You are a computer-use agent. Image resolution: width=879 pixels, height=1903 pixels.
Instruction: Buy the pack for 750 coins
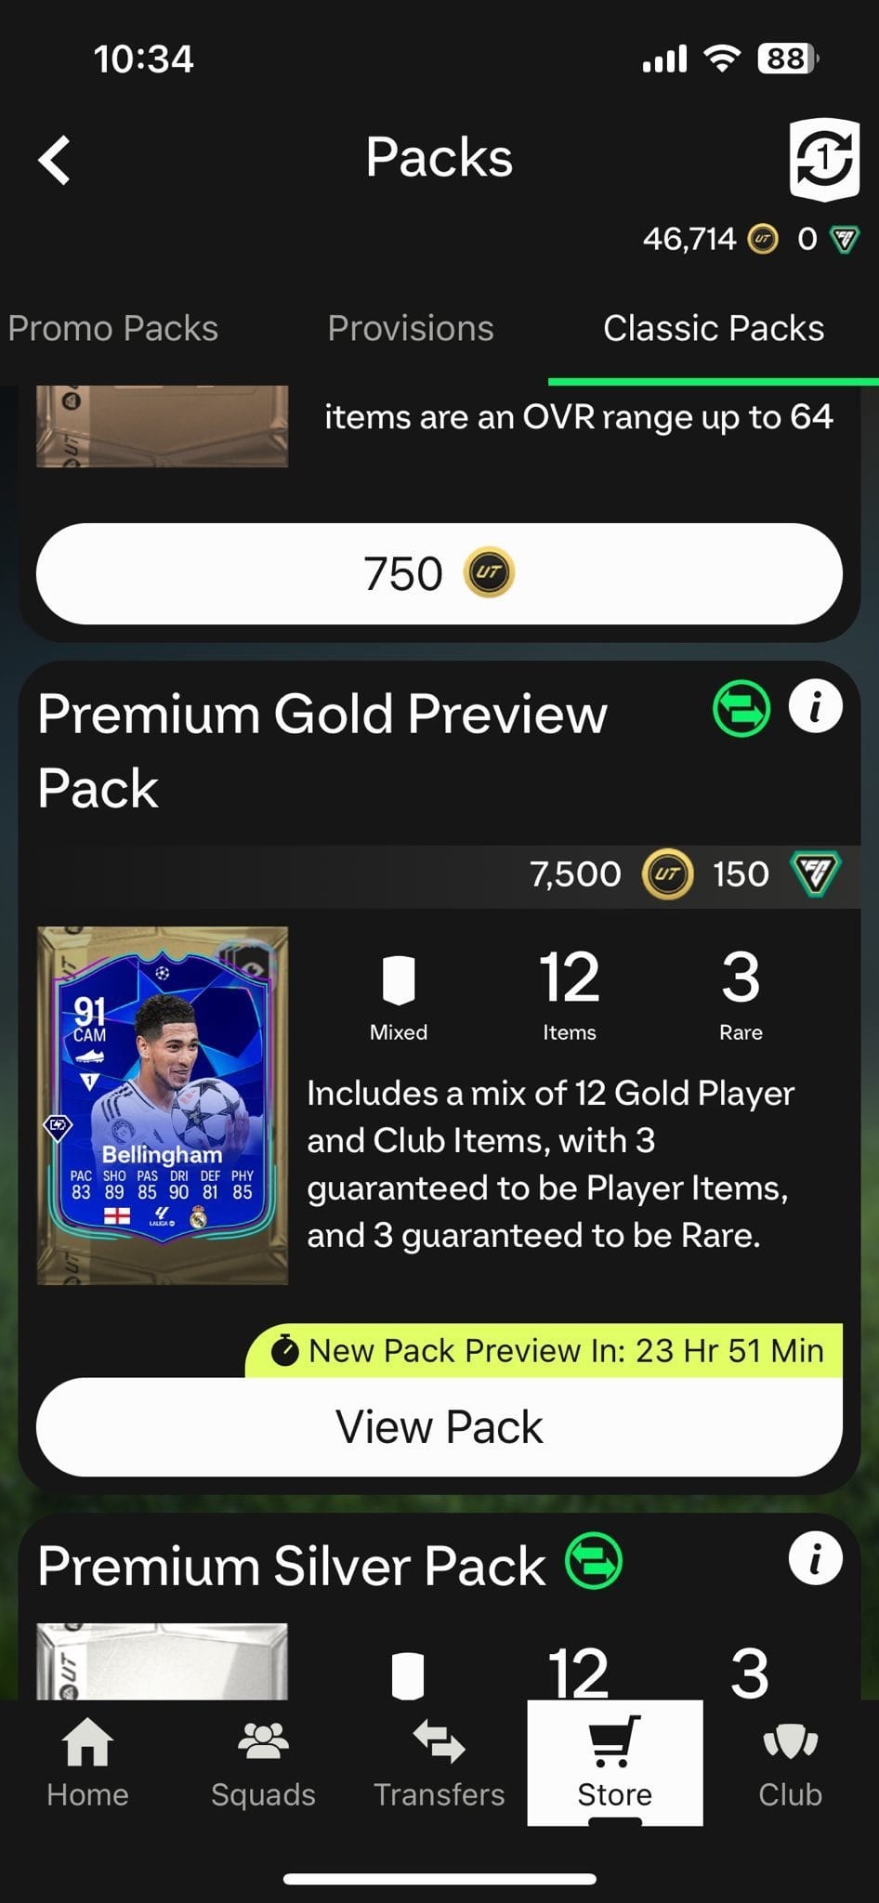pos(439,573)
